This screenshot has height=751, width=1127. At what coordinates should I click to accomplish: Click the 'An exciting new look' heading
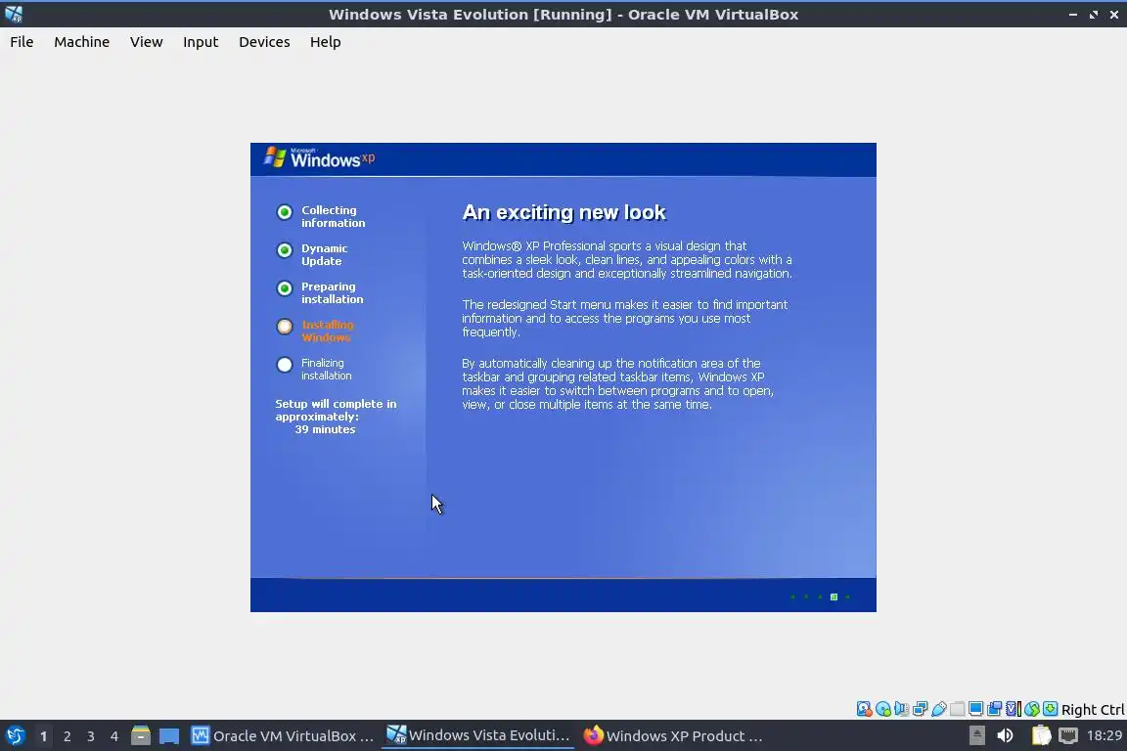564,212
